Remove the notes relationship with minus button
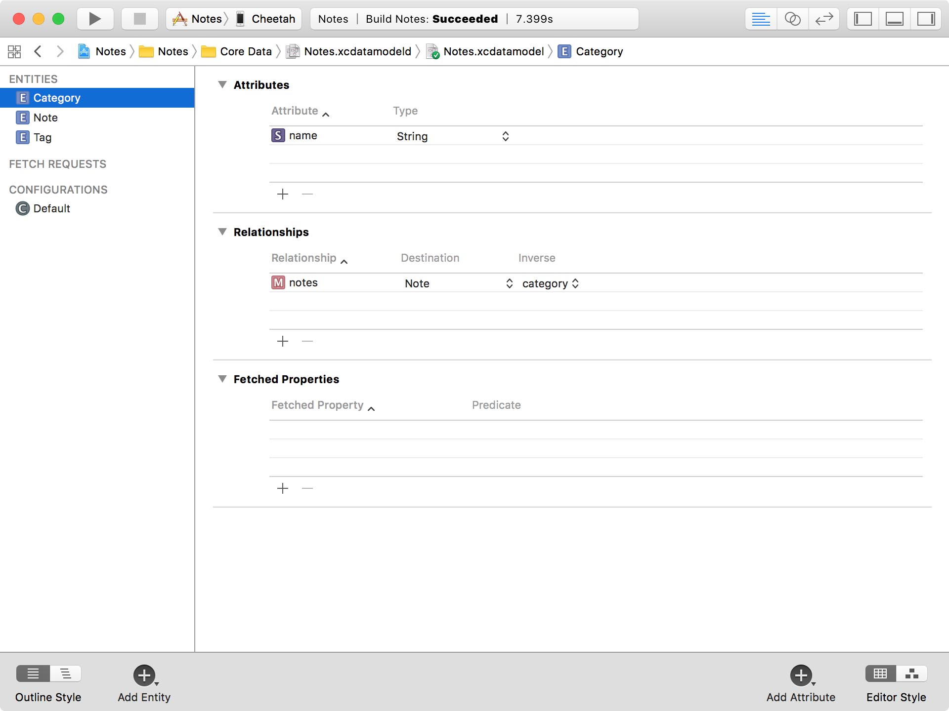Image resolution: width=949 pixels, height=711 pixels. coord(307,341)
